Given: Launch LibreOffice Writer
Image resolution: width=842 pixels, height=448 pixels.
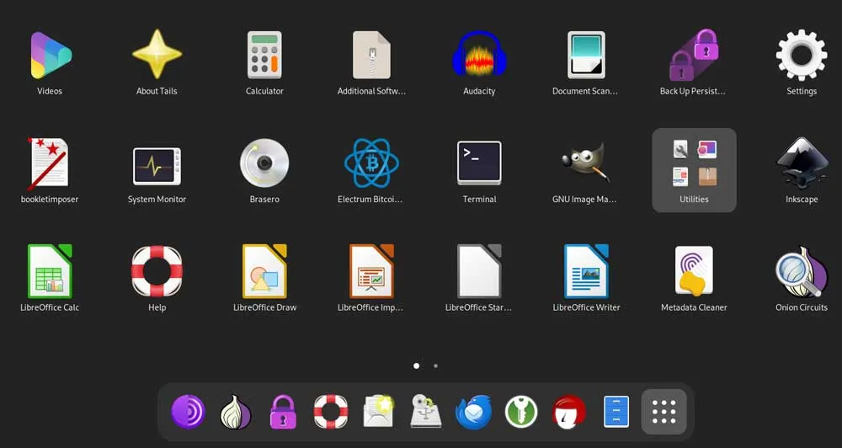Looking at the screenshot, I should 586,271.
